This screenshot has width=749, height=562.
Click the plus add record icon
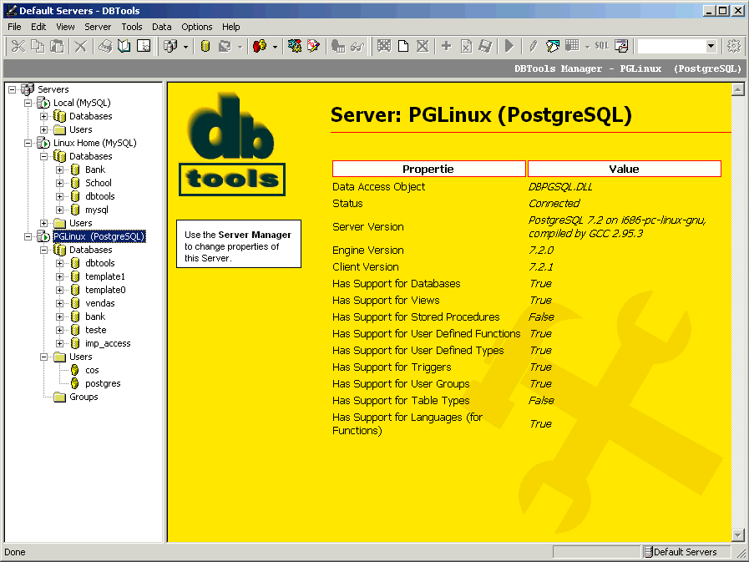[446, 46]
